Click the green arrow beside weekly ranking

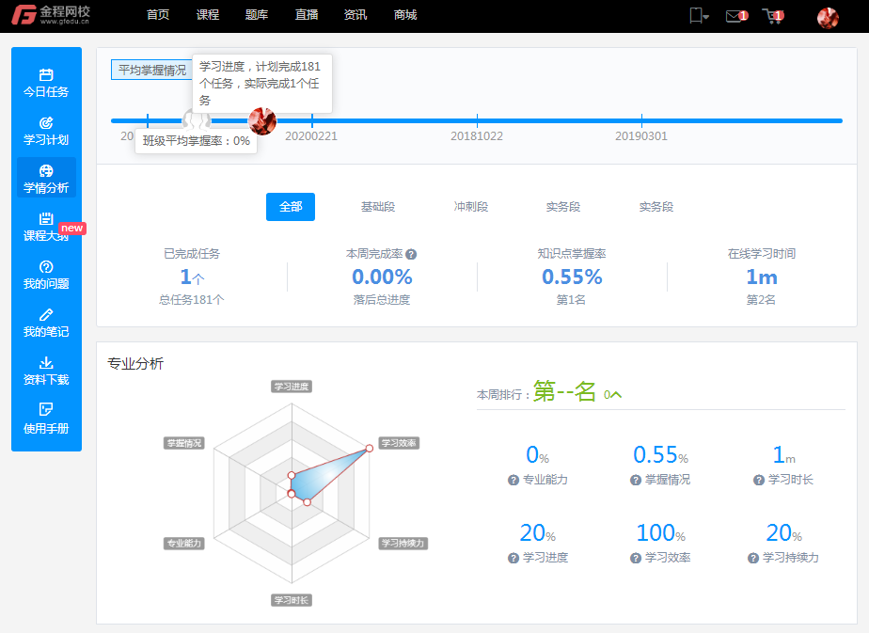(616, 394)
